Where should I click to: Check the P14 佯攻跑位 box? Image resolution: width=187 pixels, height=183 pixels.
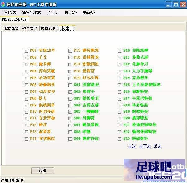pos(26,139)
